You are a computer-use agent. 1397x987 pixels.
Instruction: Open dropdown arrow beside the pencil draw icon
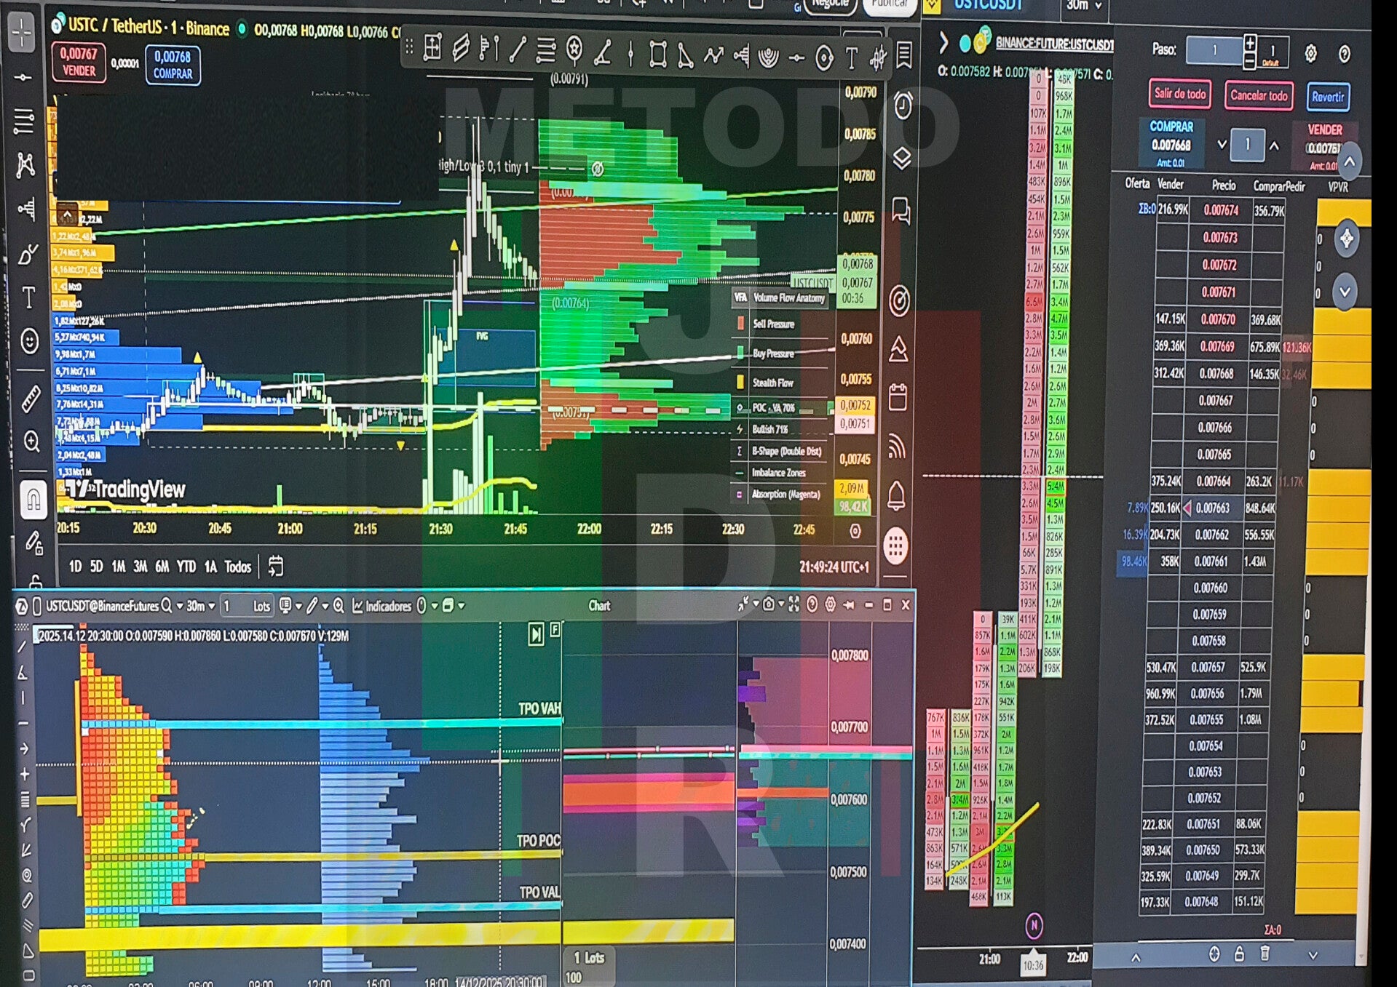point(325,606)
